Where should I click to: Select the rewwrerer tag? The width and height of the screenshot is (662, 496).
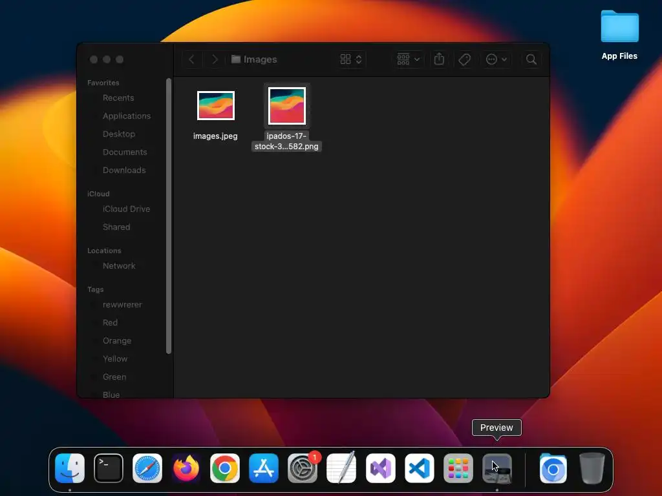click(122, 305)
